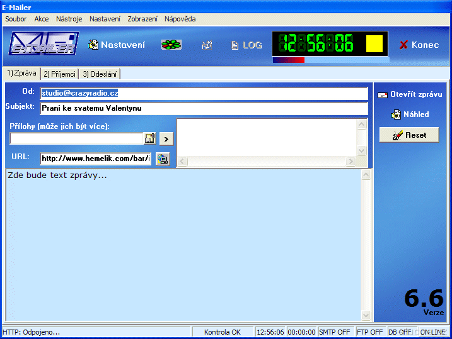Add attachment with the arrow button
This screenshot has height=339, width=452.
tap(166, 139)
